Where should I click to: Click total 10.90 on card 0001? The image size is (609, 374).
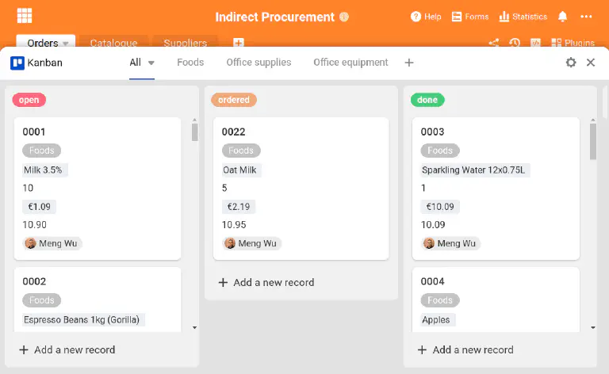tap(35, 225)
